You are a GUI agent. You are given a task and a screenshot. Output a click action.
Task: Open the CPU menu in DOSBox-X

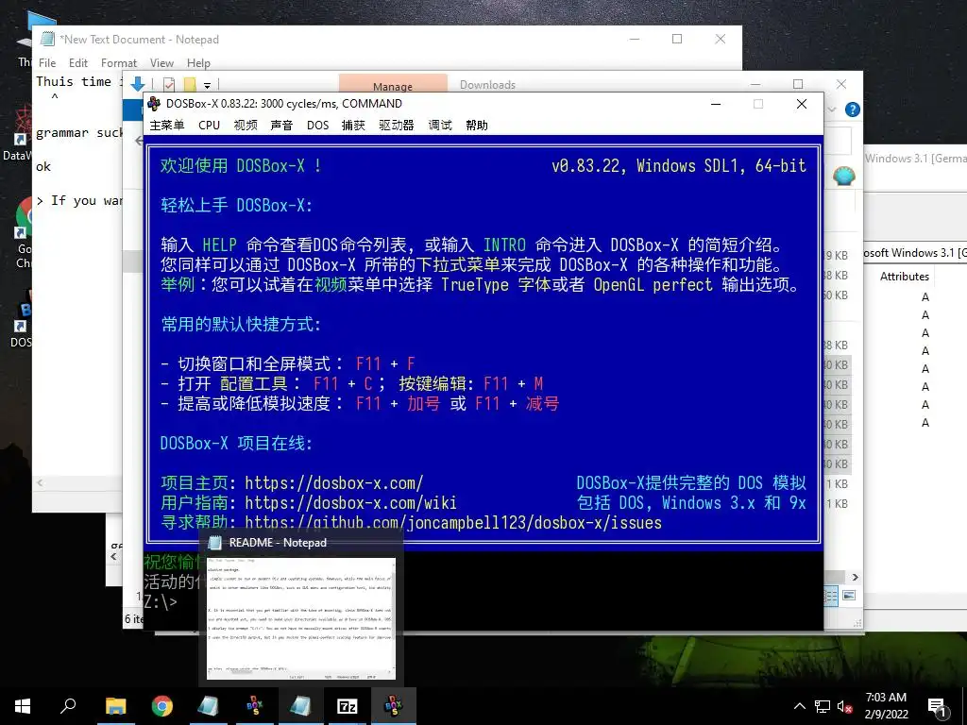click(209, 126)
